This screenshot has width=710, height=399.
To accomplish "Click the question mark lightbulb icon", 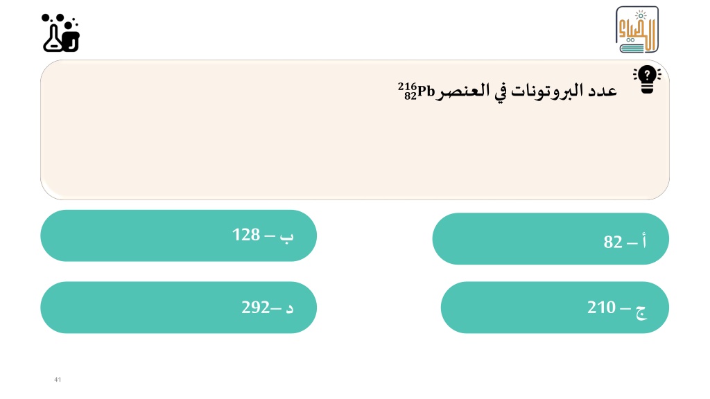I will (647, 80).
